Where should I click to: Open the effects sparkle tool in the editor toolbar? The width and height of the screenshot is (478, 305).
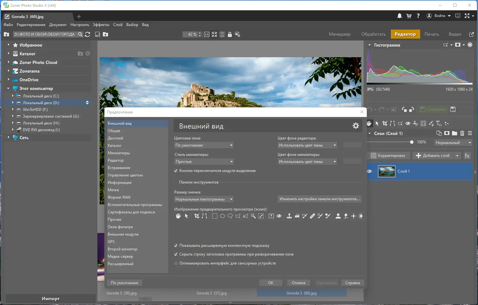pyautogui.click(x=446, y=123)
